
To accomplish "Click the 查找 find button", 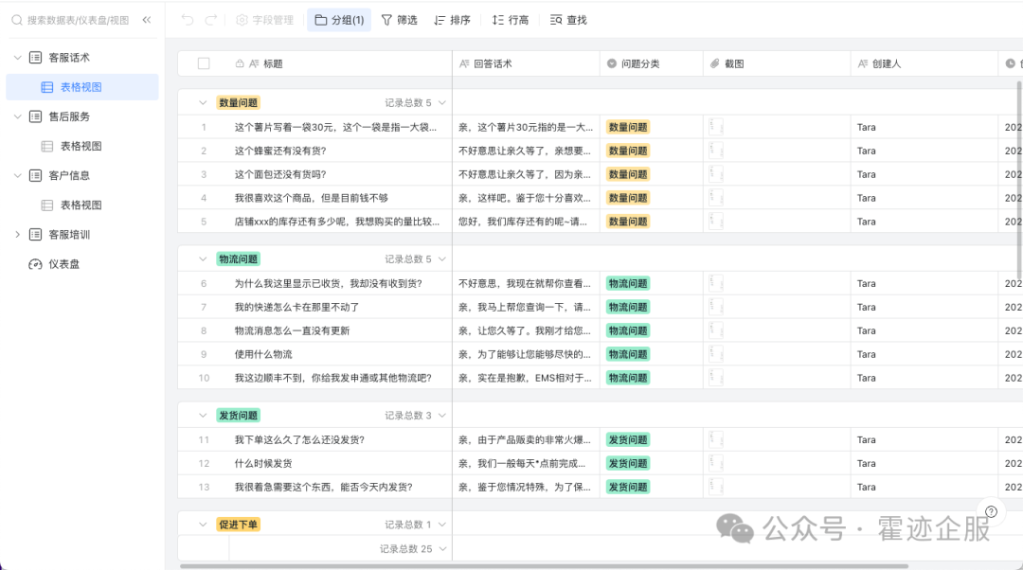I will pos(568,20).
